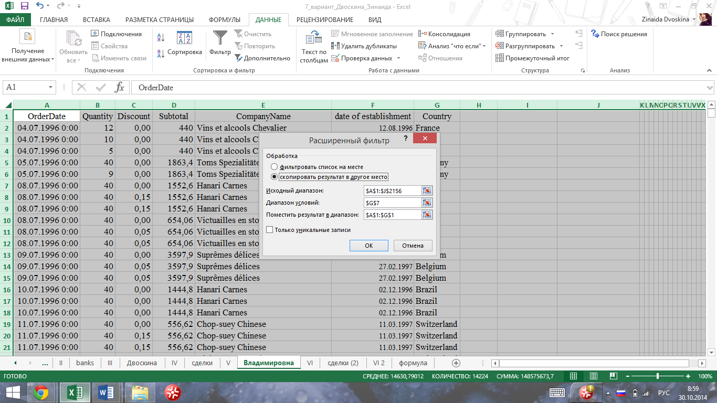Switch to ГЛАВНАЯ ribbon tab

tap(54, 20)
